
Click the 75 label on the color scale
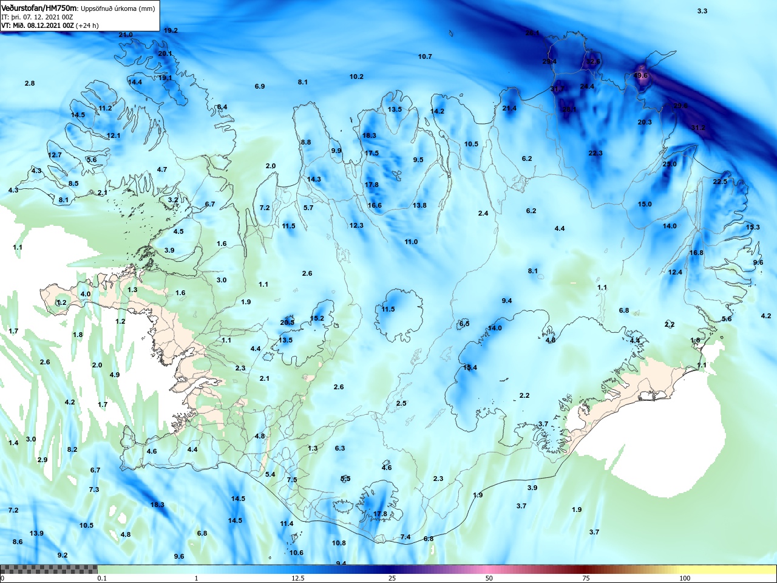pos(586,578)
